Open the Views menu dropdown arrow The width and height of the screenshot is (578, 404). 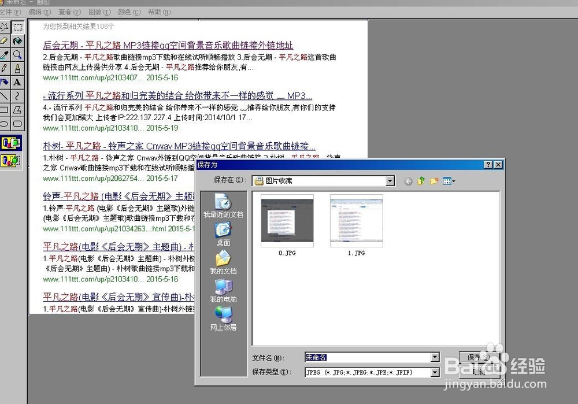click(453, 181)
